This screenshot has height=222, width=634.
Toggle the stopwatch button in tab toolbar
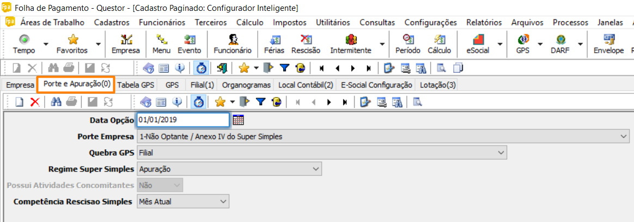coord(198,102)
